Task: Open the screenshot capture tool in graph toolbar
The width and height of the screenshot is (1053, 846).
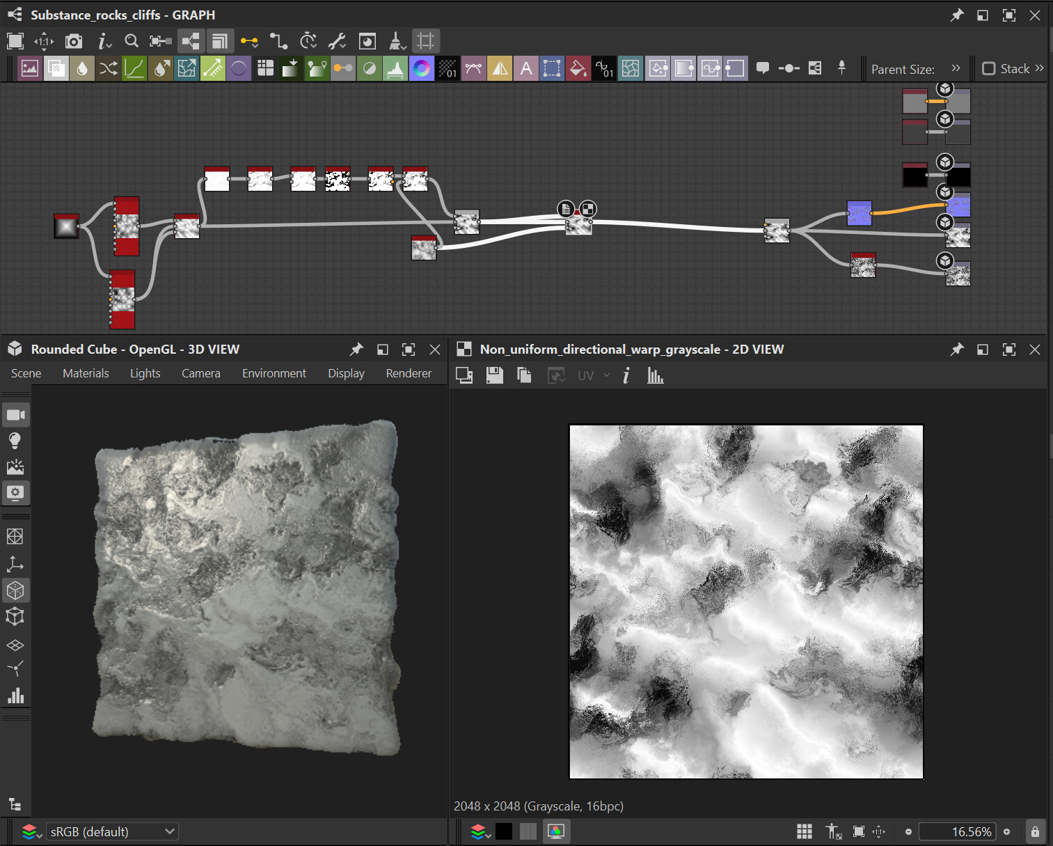Action: 74,40
